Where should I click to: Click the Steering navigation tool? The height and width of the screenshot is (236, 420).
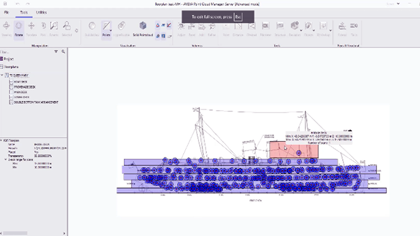tap(6, 29)
